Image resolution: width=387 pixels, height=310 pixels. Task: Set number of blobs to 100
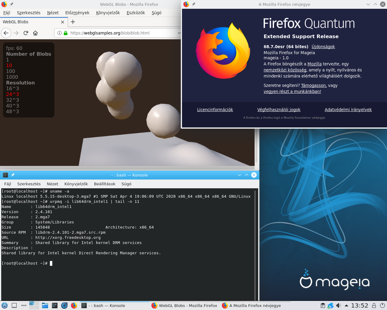11,71
